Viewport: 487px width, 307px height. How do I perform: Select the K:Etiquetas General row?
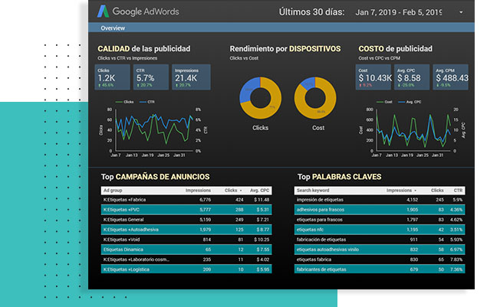pyautogui.click(x=186, y=220)
